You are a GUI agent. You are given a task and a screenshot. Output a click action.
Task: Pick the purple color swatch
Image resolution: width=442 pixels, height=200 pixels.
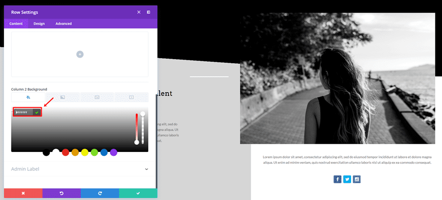114,152
